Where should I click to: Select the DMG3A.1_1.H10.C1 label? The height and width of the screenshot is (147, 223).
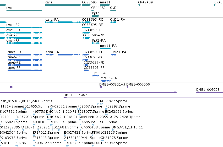pos(127,128)
